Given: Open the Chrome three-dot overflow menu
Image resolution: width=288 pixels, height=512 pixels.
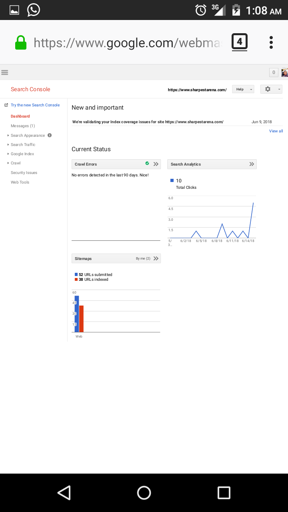Looking at the screenshot, I should [271, 42].
